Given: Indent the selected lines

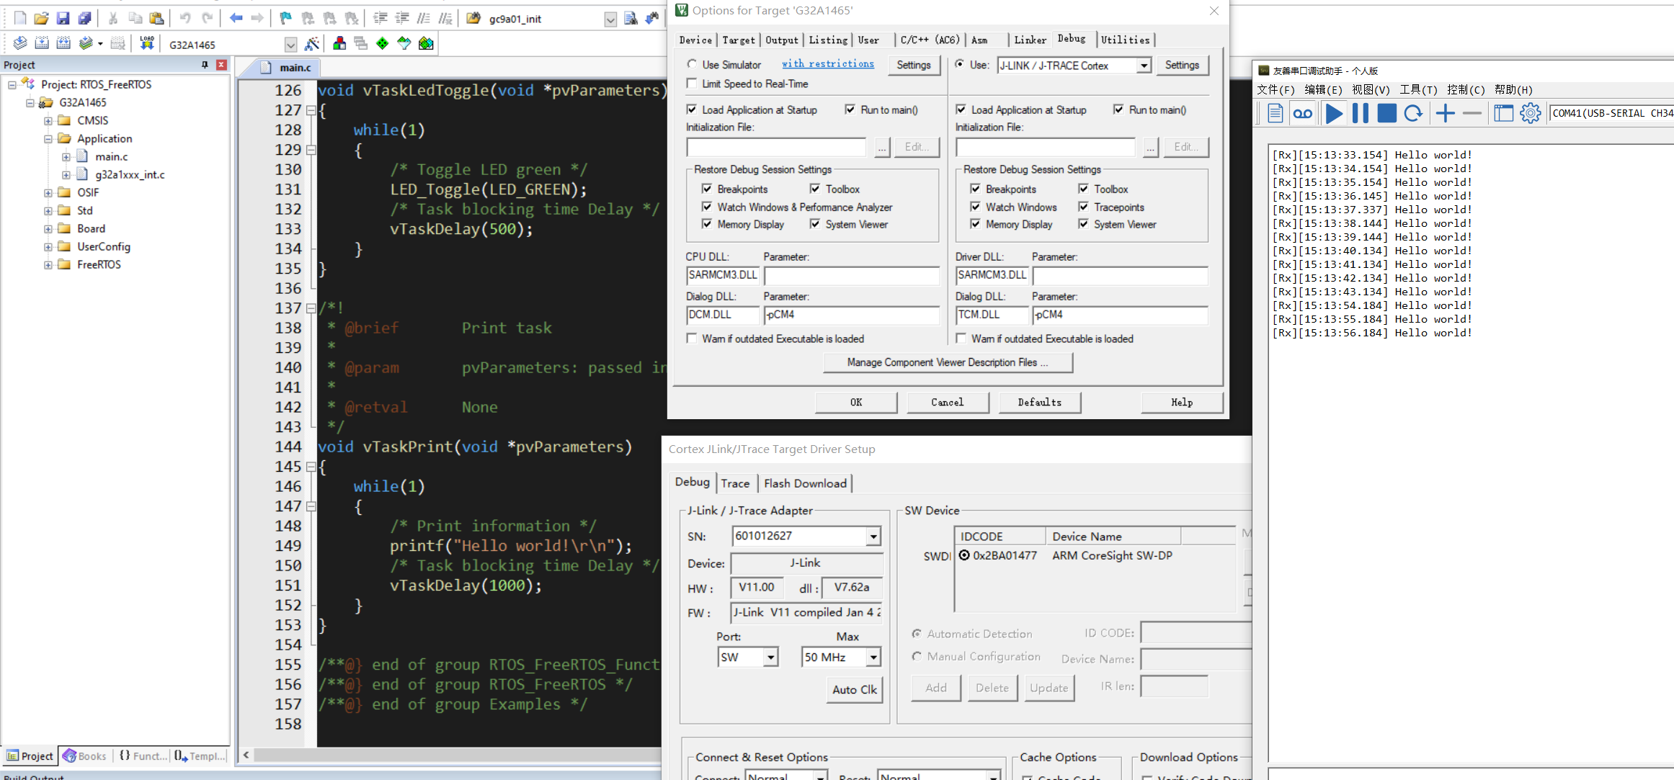Looking at the screenshot, I should 380,18.
